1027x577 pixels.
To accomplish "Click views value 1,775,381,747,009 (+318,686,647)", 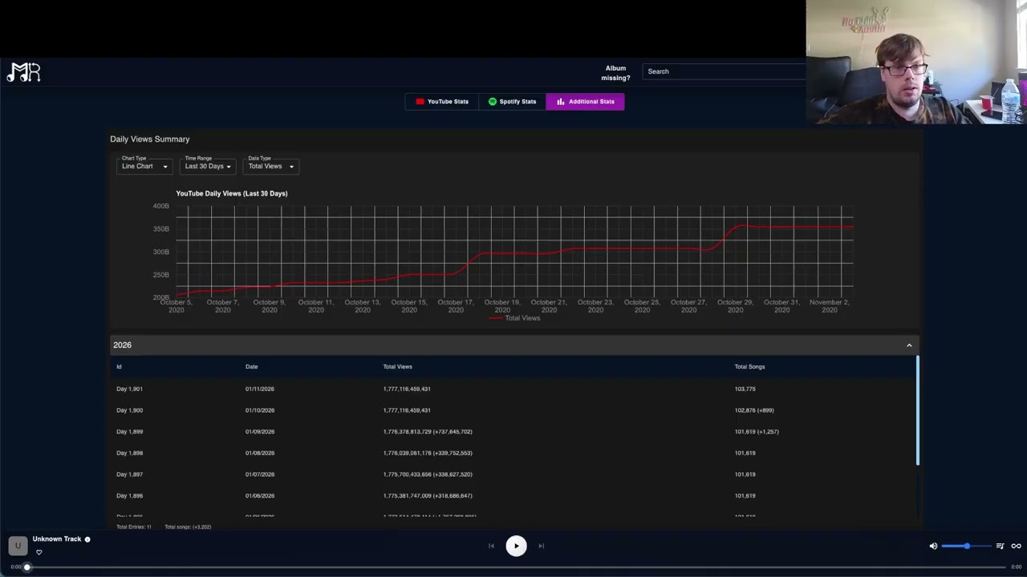I will click(x=428, y=496).
